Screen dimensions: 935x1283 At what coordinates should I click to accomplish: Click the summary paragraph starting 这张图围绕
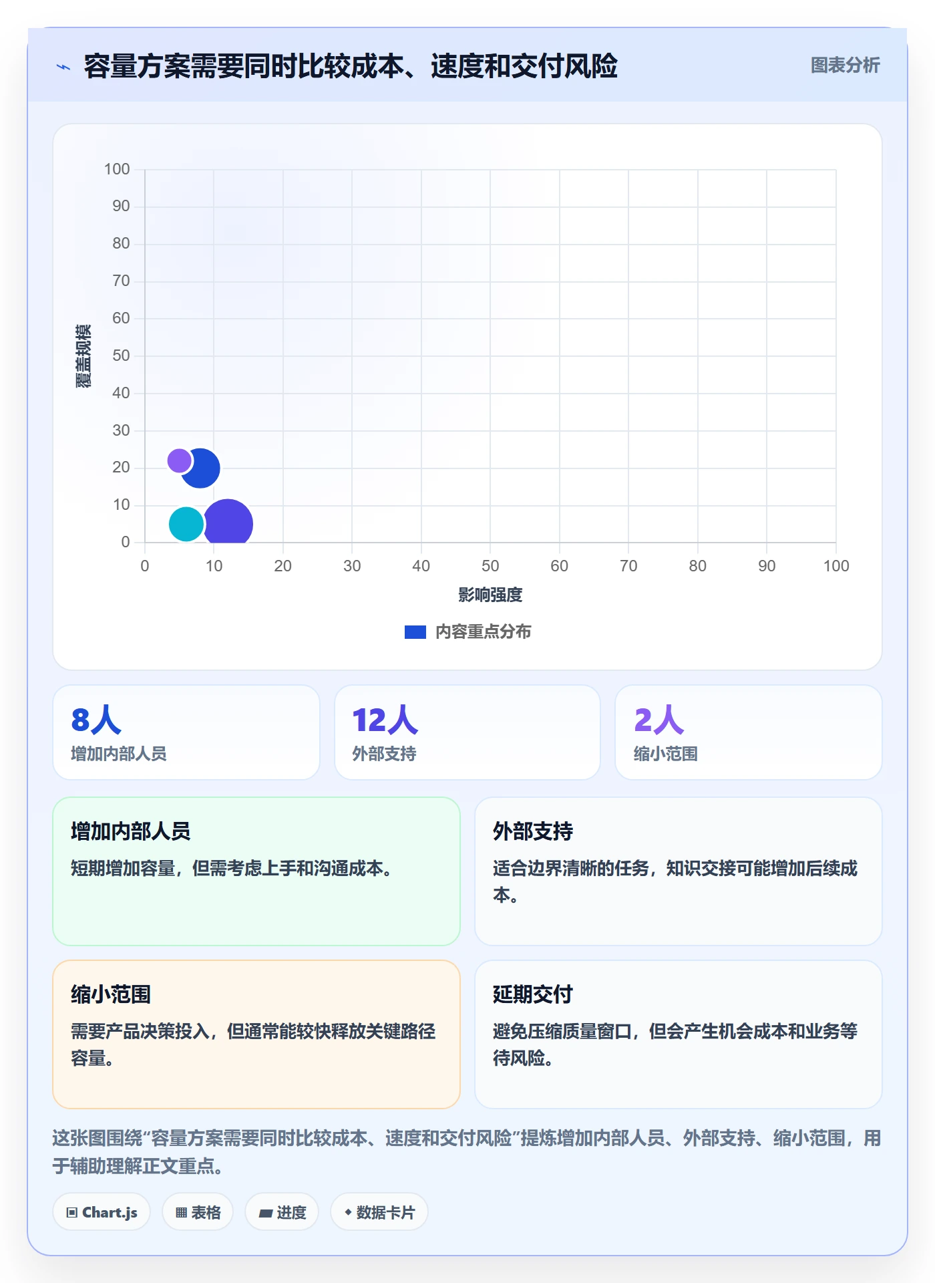click(x=467, y=1151)
